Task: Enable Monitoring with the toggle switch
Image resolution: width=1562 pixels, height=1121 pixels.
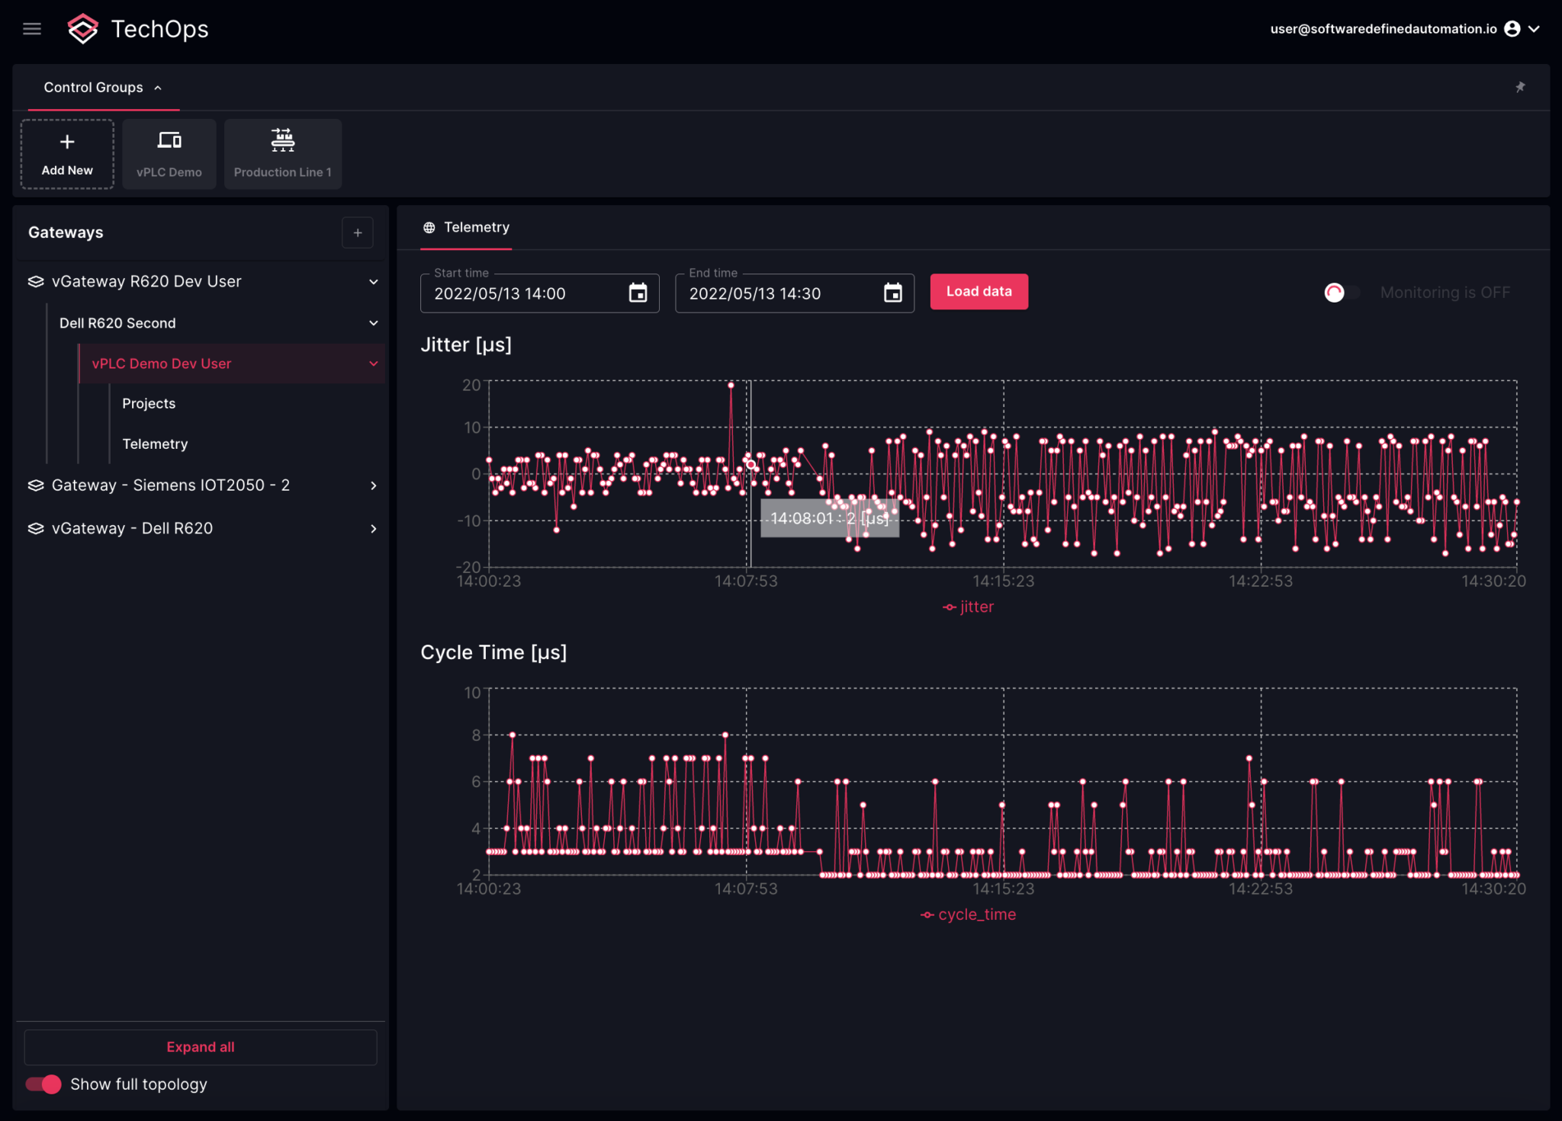Action: [1341, 292]
